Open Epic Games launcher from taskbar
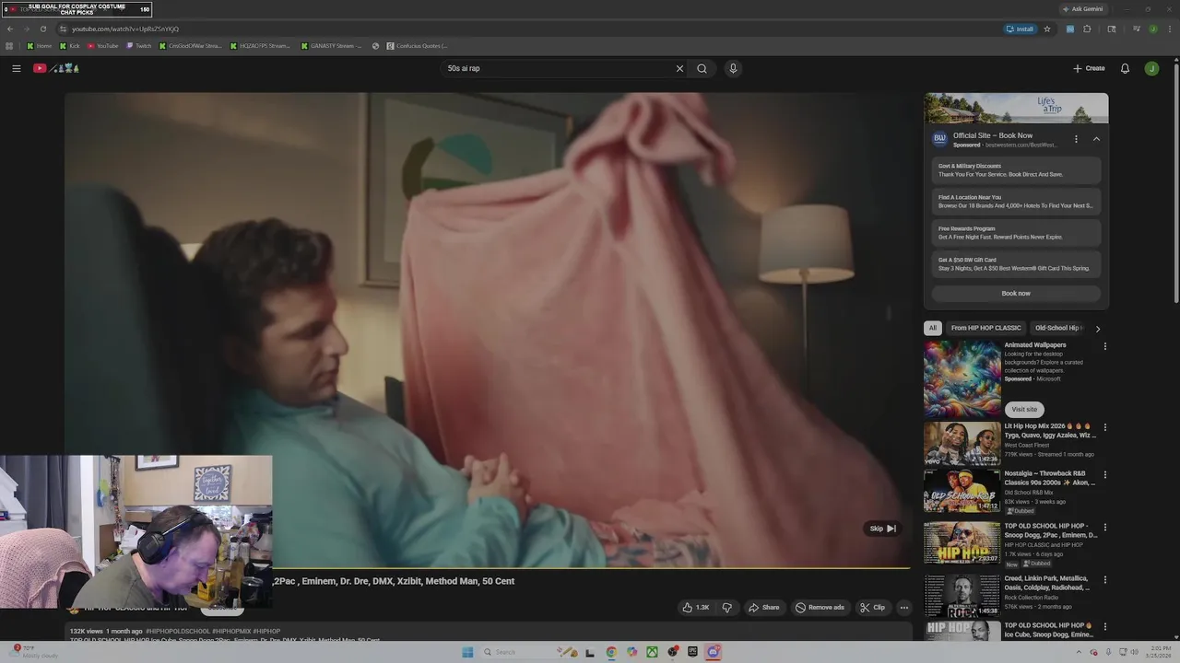The height and width of the screenshot is (663, 1180). (x=692, y=652)
